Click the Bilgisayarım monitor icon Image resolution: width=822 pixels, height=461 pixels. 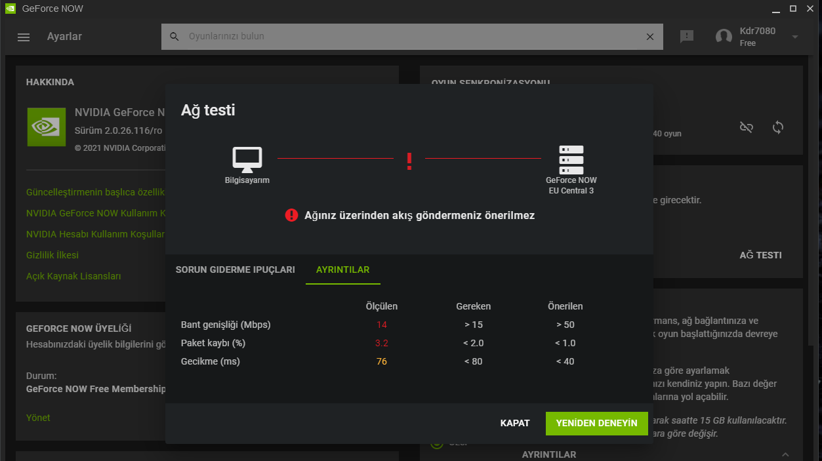[247, 159]
